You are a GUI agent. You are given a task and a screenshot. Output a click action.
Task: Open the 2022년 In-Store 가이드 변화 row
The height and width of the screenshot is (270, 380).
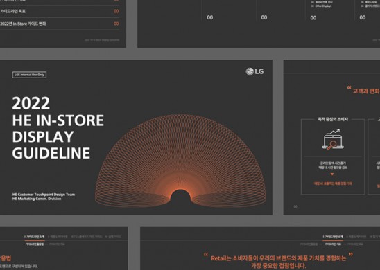(60, 24)
